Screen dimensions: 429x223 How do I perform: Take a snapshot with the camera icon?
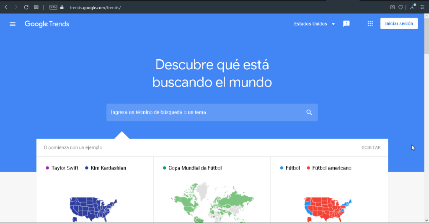click(392, 8)
